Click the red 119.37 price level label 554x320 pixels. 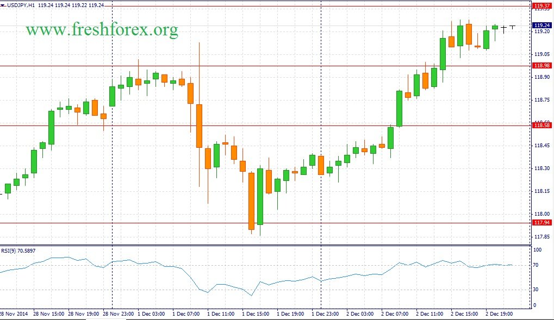(541, 5)
